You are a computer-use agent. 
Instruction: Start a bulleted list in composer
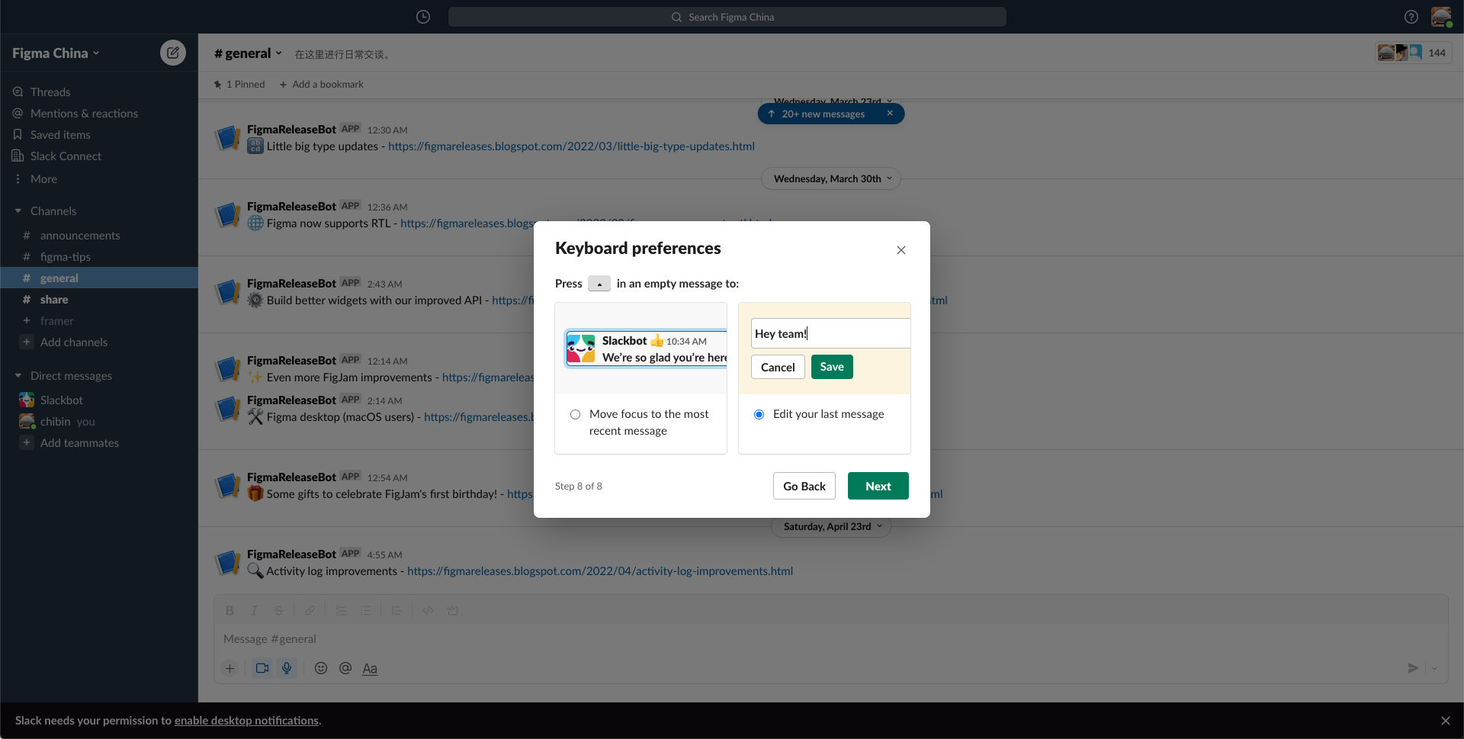click(x=365, y=610)
